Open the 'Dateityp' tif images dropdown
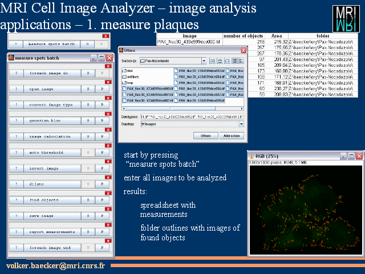Image resolution: width=365 pixels, height=274 pixels. click(x=241, y=124)
